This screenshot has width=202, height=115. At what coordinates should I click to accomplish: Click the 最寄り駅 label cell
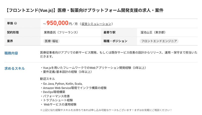[x=109, y=33]
